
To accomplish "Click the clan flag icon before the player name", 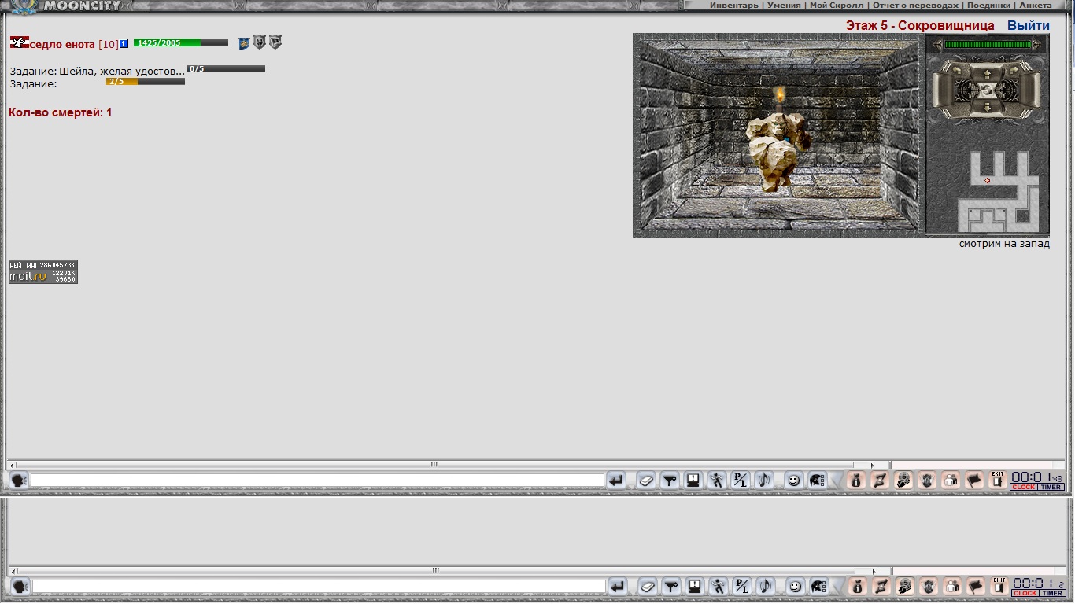I will click(20, 42).
